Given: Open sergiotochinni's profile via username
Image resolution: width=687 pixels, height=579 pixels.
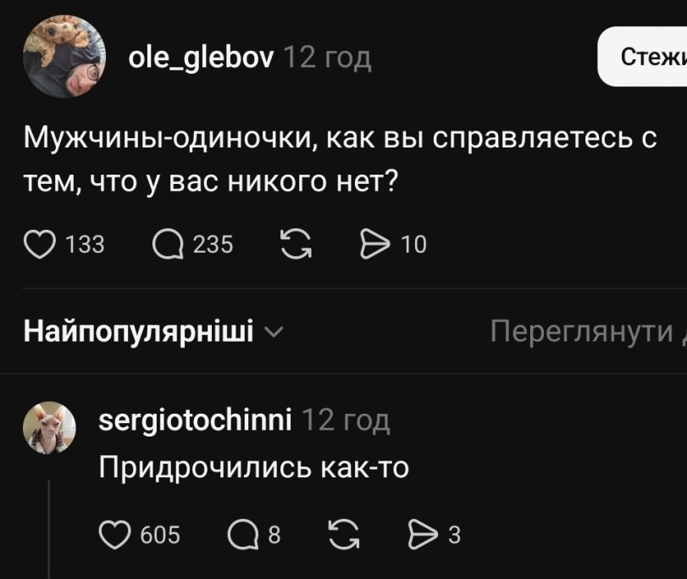Looking at the screenshot, I should coord(195,419).
